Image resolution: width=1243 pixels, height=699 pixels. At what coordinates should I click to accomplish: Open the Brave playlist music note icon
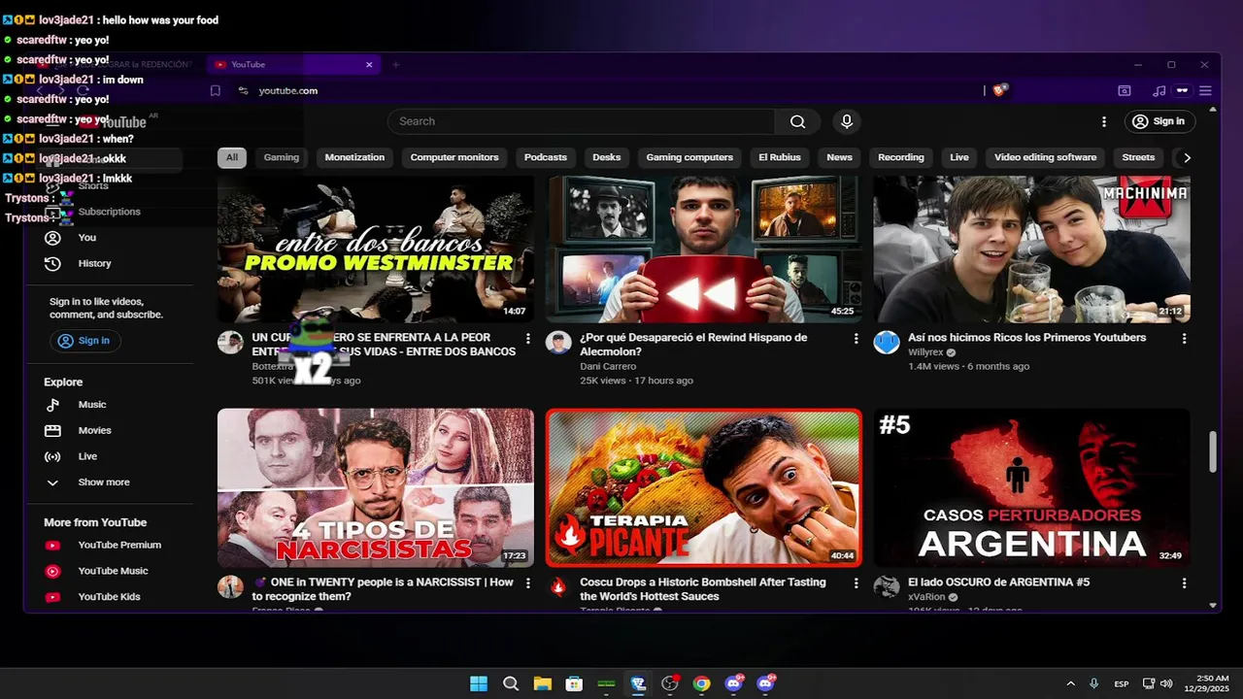[1159, 90]
